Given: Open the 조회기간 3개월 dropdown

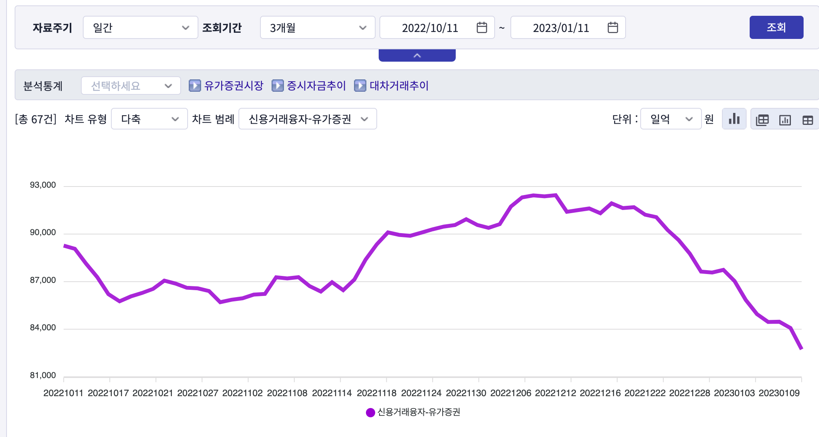Looking at the screenshot, I should point(317,28).
